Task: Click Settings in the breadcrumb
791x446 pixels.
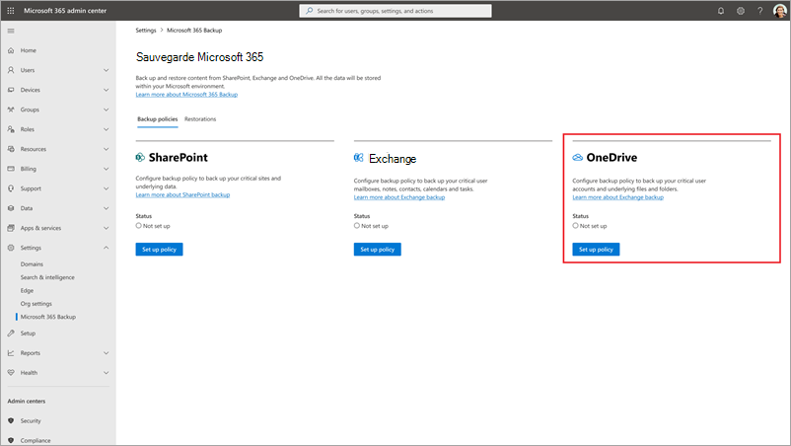Action: 146,31
